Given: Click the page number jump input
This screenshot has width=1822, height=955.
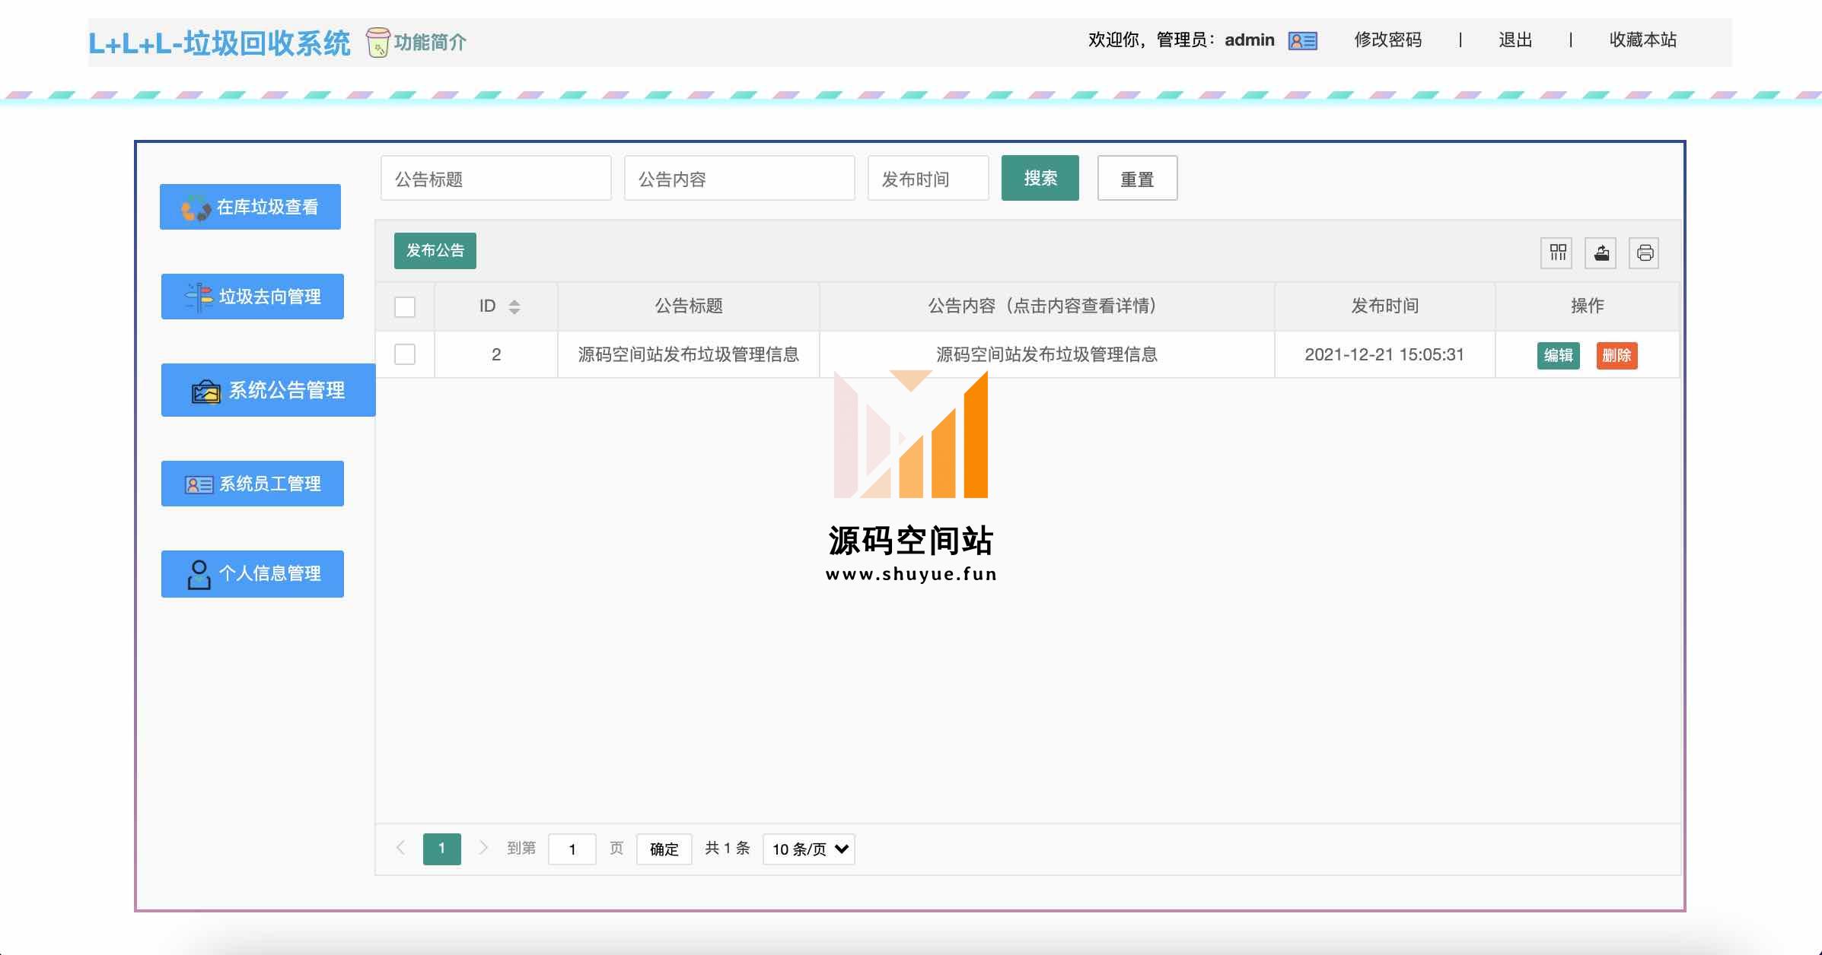Looking at the screenshot, I should (x=572, y=849).
